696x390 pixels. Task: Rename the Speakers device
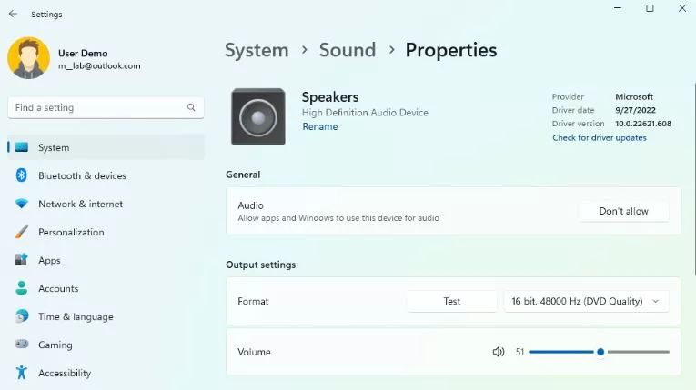click(x=320, y=126)
